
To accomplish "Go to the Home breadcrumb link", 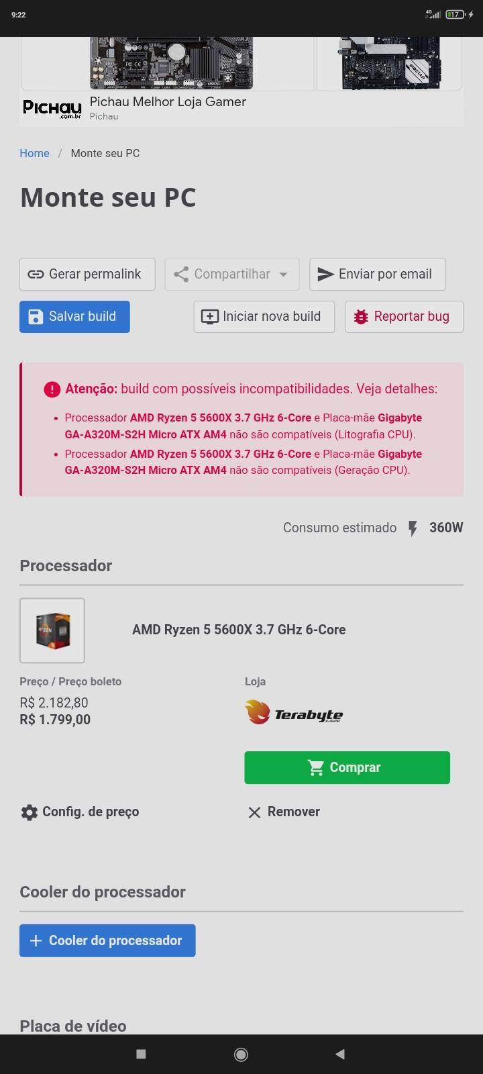I will (x=34, y=153).
